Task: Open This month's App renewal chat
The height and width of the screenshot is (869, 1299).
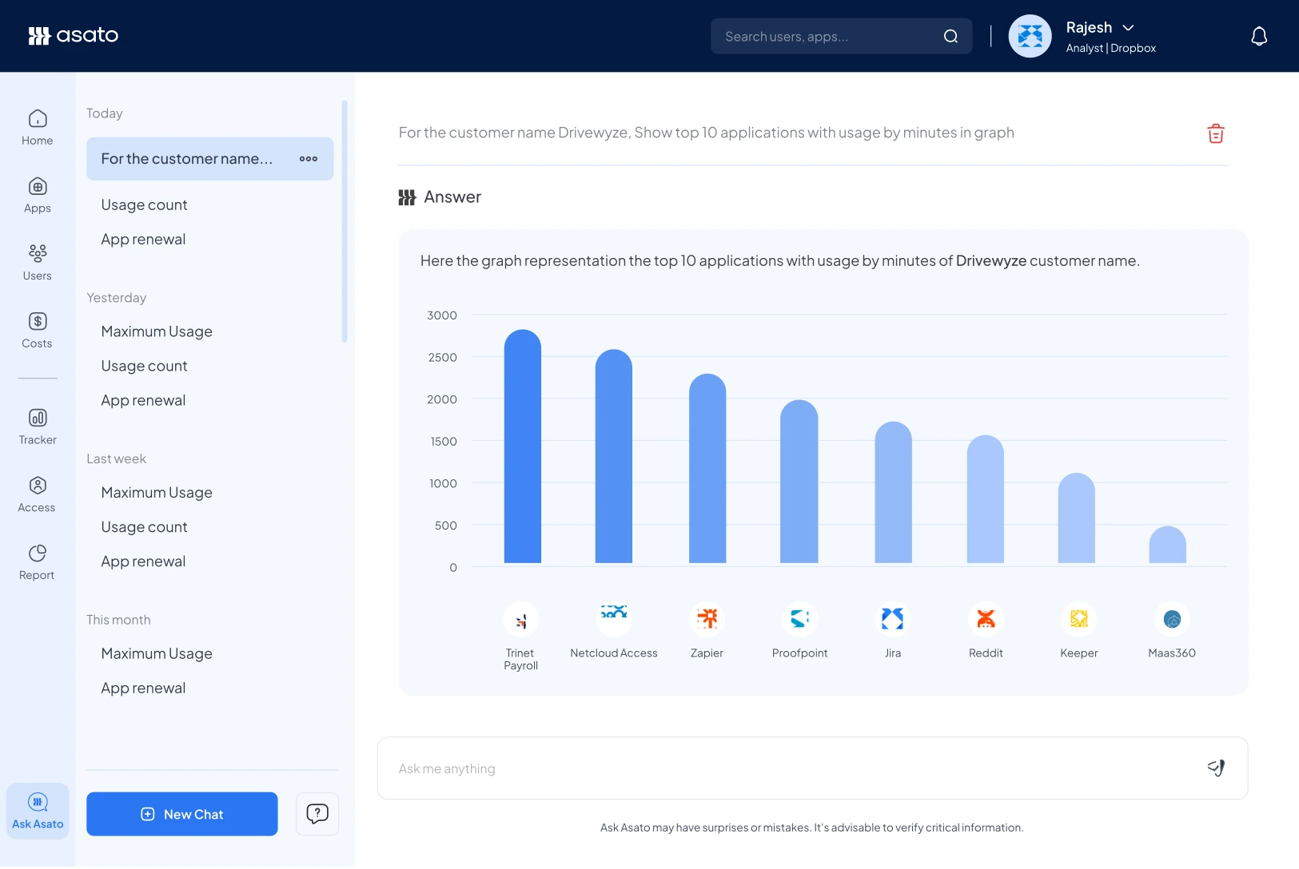Action: point(143,688)
